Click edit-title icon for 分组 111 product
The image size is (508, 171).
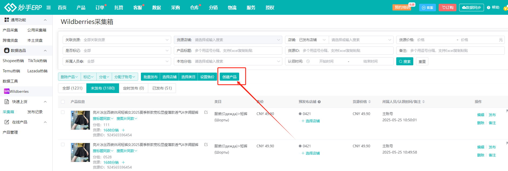206,112
